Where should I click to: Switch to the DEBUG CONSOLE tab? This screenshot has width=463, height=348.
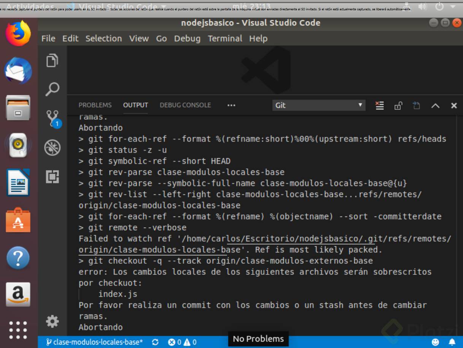[185, 105]
